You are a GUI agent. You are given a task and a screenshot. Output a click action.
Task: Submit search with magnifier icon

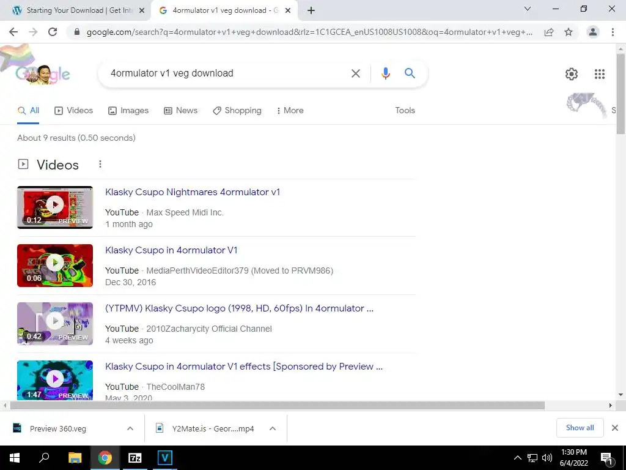point(410,73)
